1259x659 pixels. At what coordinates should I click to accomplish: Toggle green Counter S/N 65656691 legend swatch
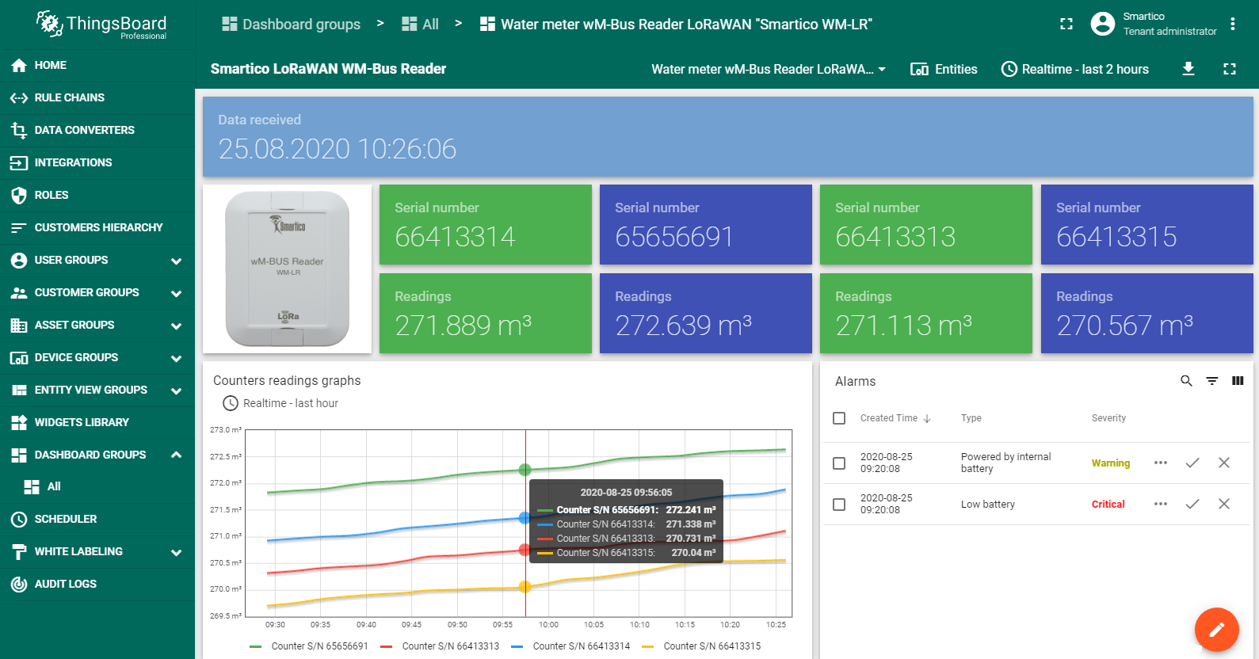pyautogui.click(x=256, y=646)
